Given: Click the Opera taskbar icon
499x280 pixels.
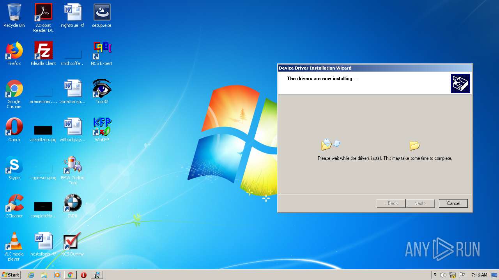Looking at the screenshot, I should 83,275.
